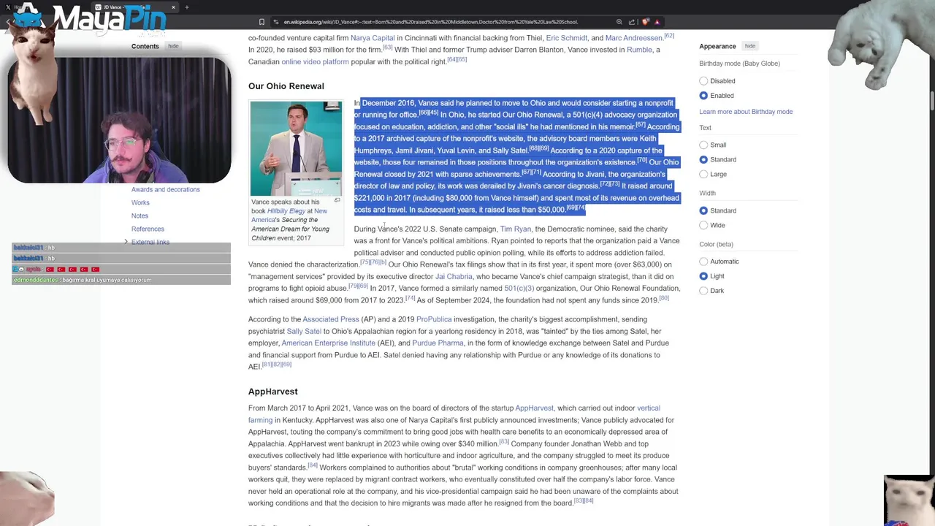Open the Jai Chabria link
The width and height of the screenshot is (935, 526).
point(454,276)
